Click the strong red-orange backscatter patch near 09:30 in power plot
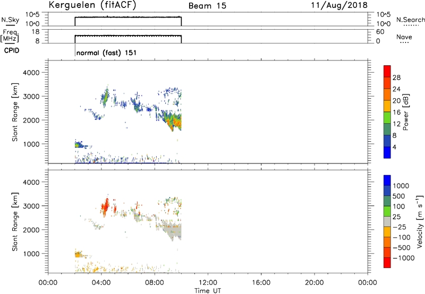 pyautogui.click(x=175, y=123)
